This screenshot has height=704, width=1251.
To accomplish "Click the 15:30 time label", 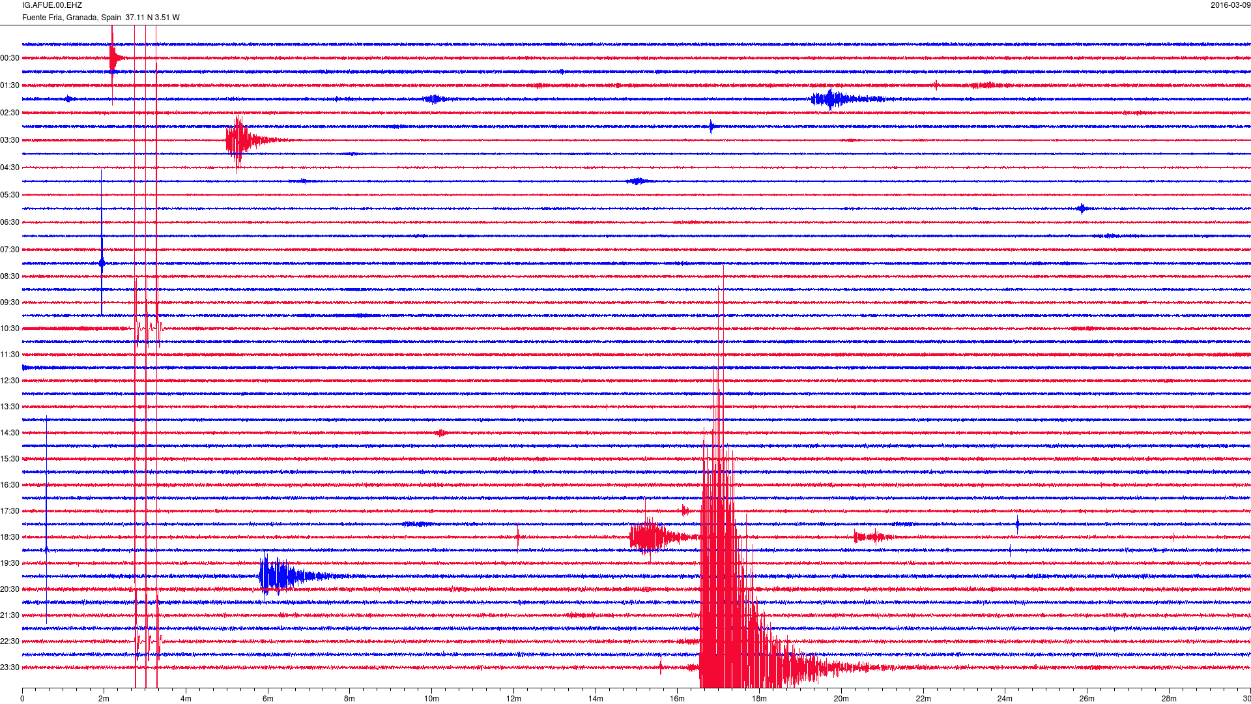I will [x=10, y=459].
